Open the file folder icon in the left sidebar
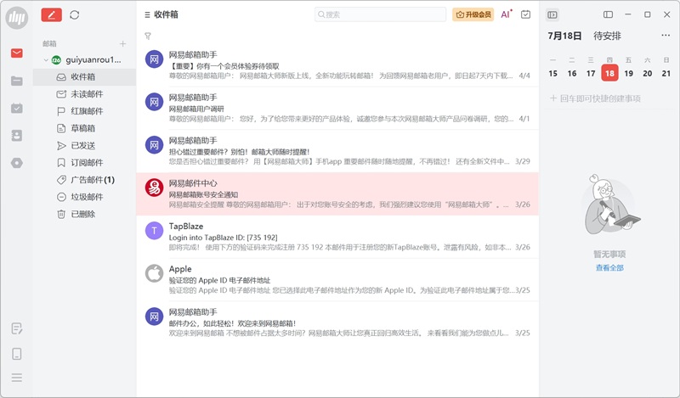This screenshot has width=680, height=398. click(17, 81)
